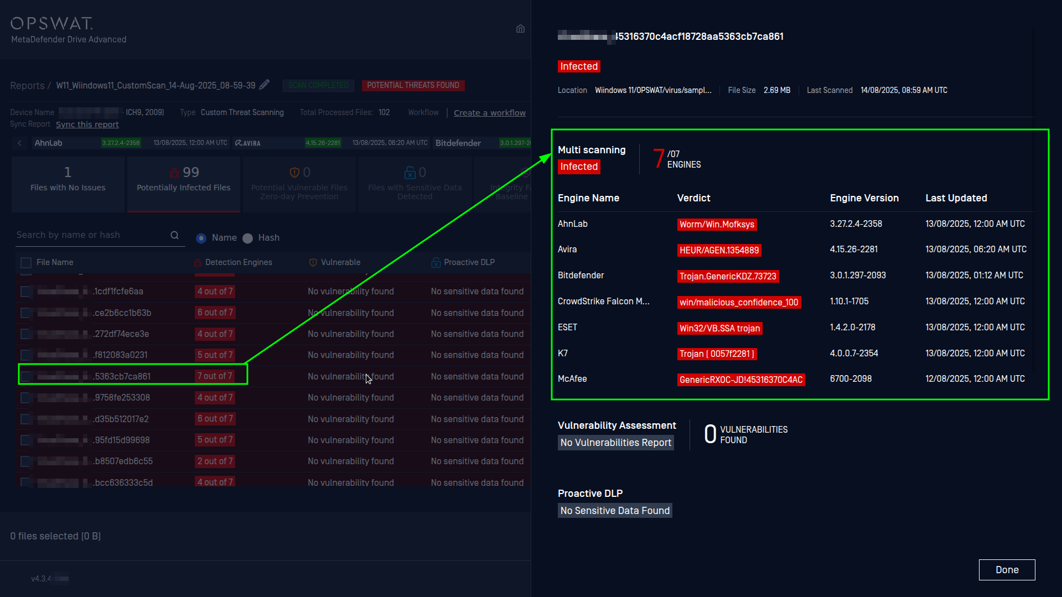
Task: Check the box for file .b8507edb6c55
Action: pyautogui.click(x=25, y=461)
